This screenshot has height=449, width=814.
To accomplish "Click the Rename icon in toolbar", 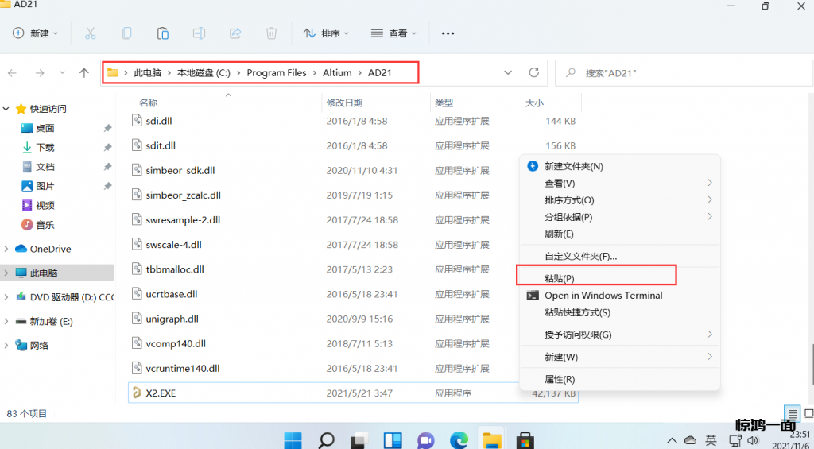I will [x=199, y=33].
